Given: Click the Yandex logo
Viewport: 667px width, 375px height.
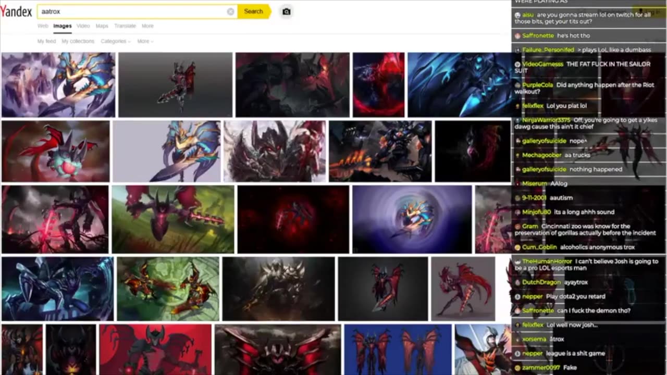Looking at the screenshot, I should coord(16,11).
